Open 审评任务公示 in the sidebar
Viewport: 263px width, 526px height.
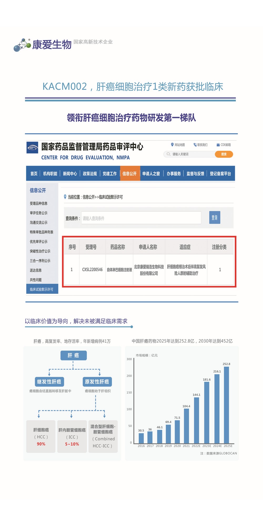39,213
